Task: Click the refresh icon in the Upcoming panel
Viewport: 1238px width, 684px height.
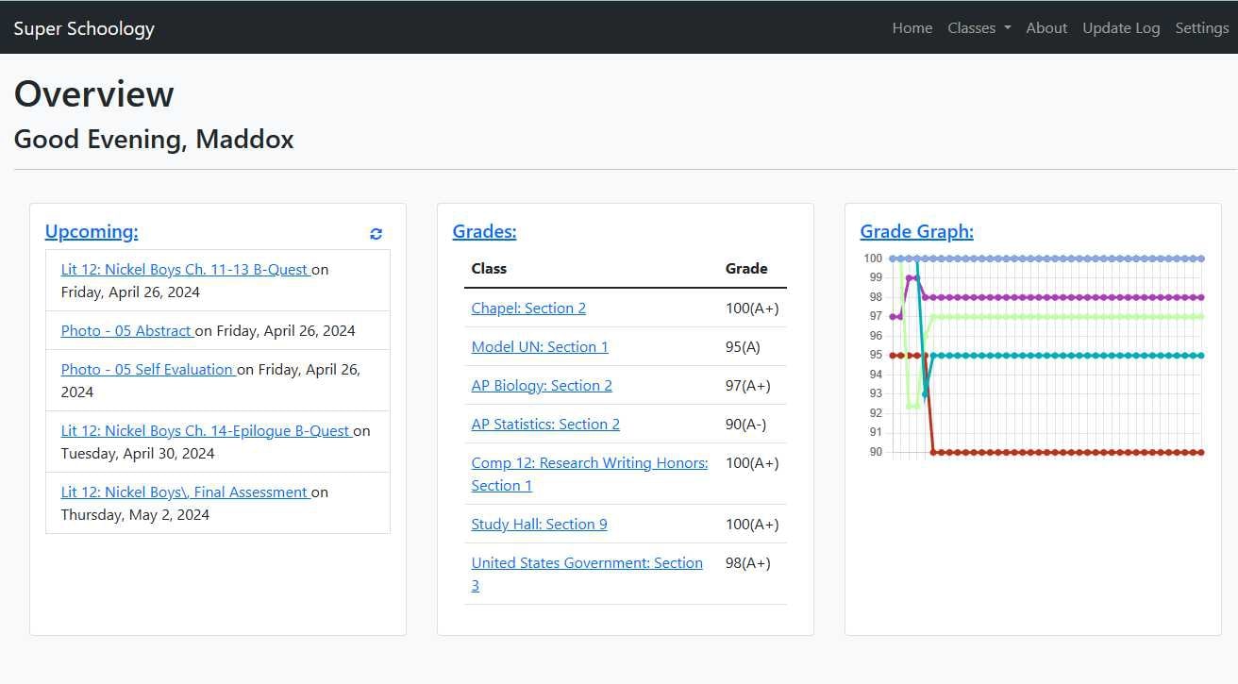Action: (x=376, y=233)
